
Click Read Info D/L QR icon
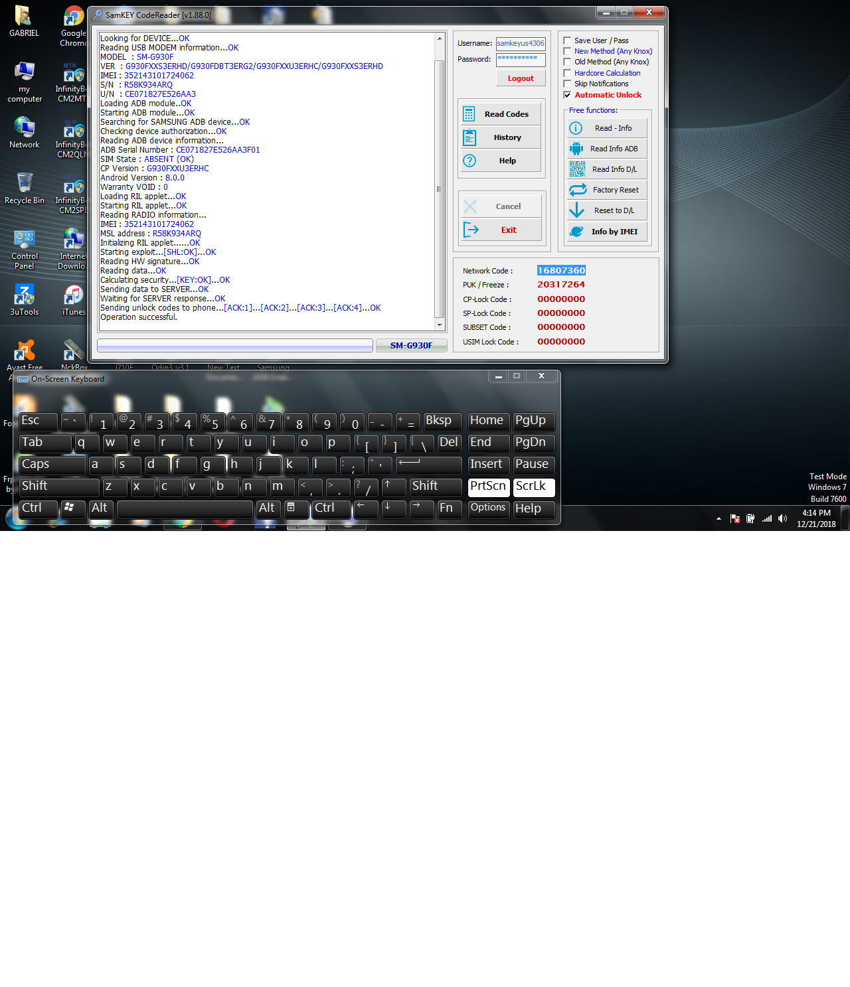(x=607, y=169)
